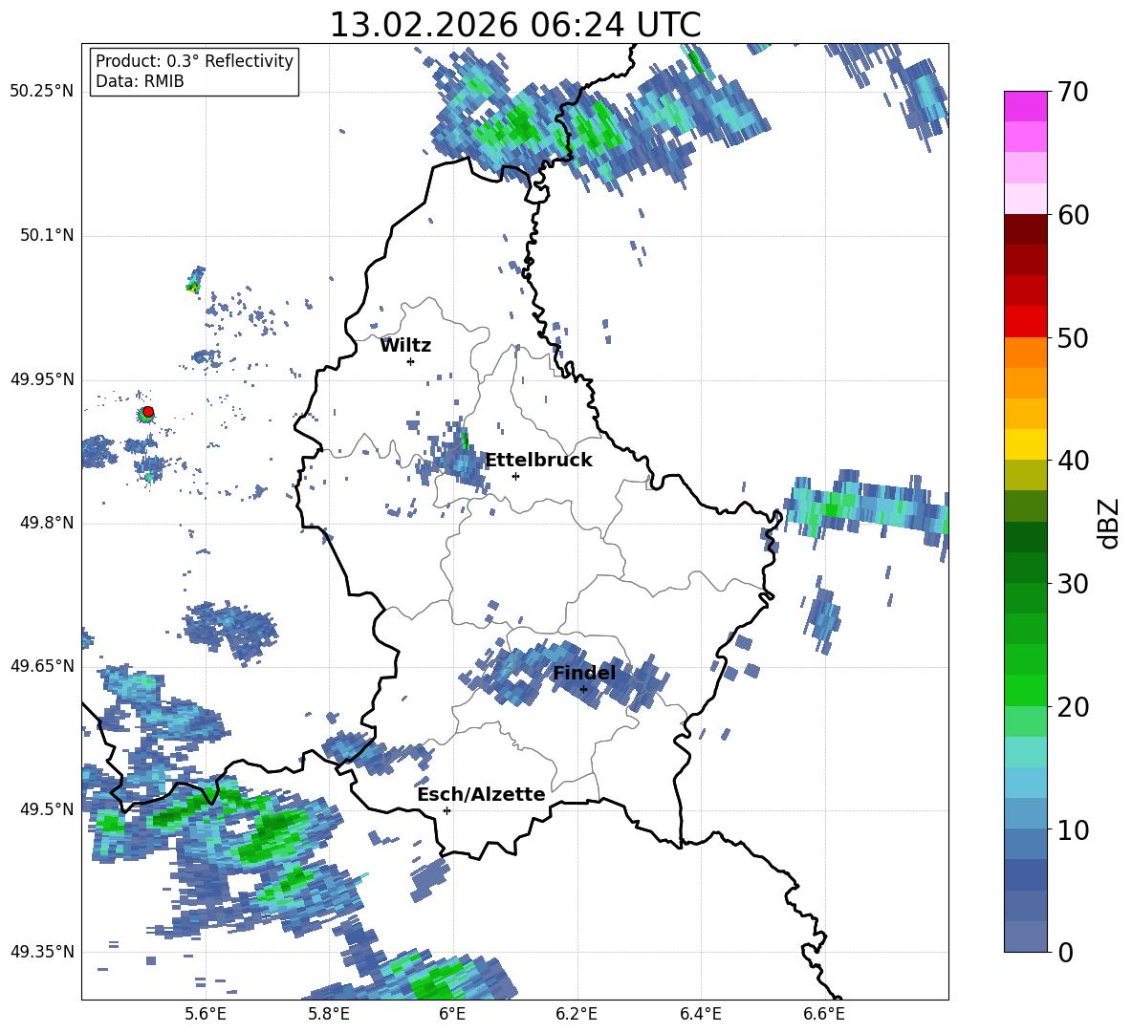
Task: Click the Findel location cross marker
Action: coord(583,690)
